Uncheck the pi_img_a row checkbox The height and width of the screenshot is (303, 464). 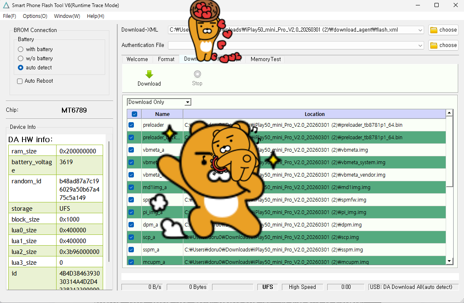click(x=131, y=212)
